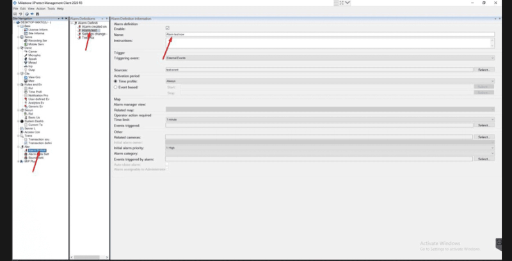Open the Related map dropdown
Screen dimensions: 512x261
[330, 109]
